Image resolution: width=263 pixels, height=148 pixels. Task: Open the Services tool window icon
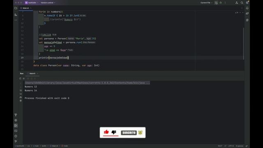pyautogui.click(x=16, y=120)
